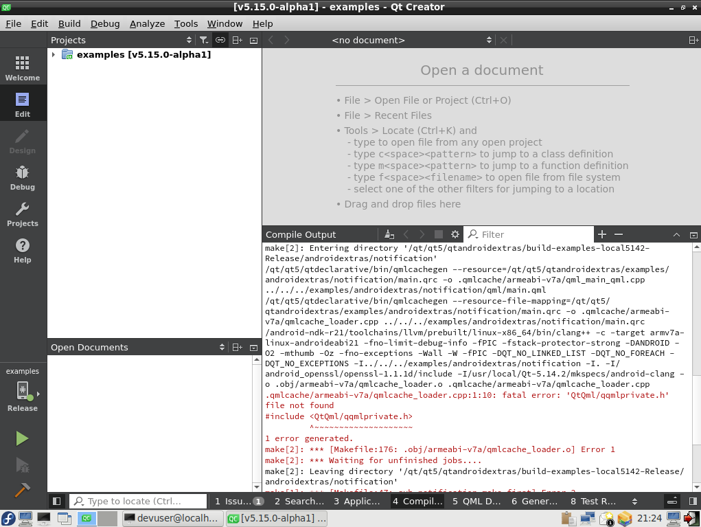Toggle progress details button
The image size is (701, 527).
(x=672, y=501)
